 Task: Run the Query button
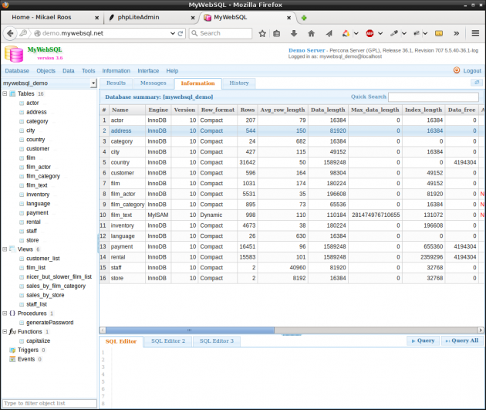pos(423,341)
